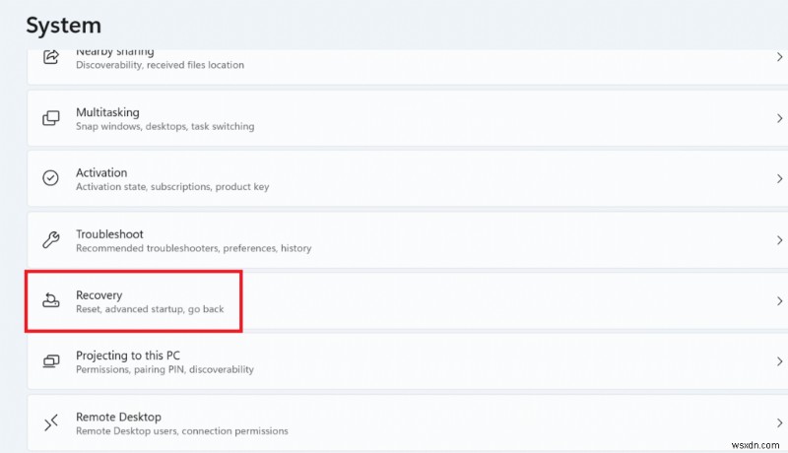Click the Recovery drive icon
This screenshot has height=453, width=788.
click(51, 300)
